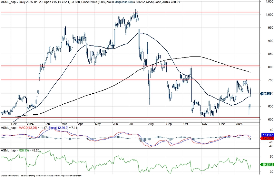Screen dimensions: 274x177
Task: Click the ASML_napi chart title text
Action: [8, 2]
